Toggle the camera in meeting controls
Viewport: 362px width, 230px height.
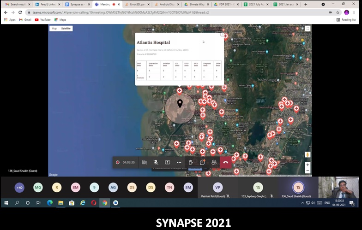click(144, 162)
